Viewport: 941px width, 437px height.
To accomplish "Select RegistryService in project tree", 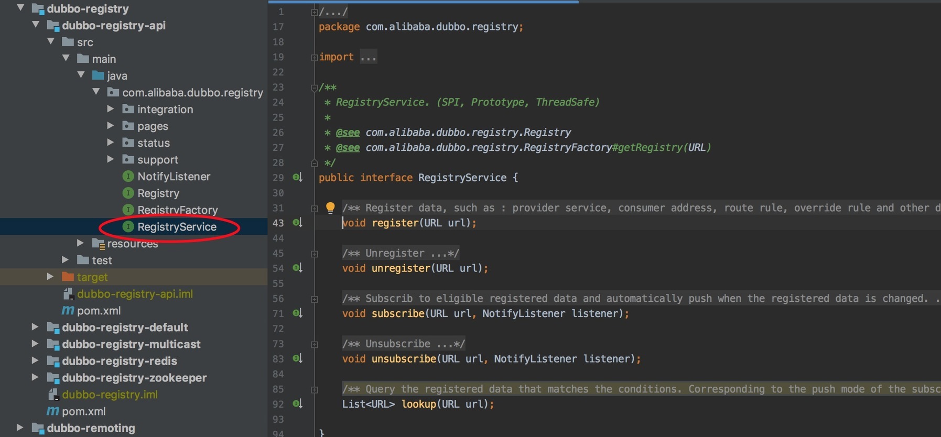I will 177,227.
